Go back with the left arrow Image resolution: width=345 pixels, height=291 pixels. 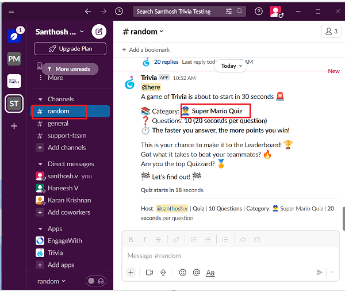pos(88,12)
